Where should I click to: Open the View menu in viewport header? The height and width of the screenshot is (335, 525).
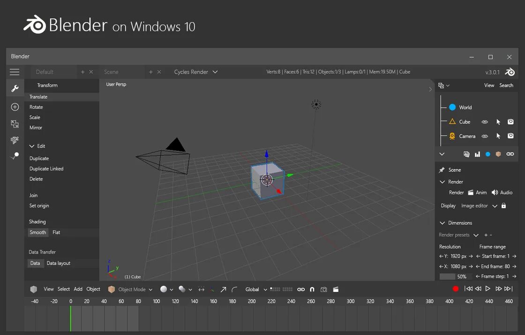49,289
